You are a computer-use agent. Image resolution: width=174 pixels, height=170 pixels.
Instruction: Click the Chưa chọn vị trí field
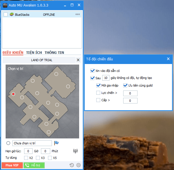32,143
